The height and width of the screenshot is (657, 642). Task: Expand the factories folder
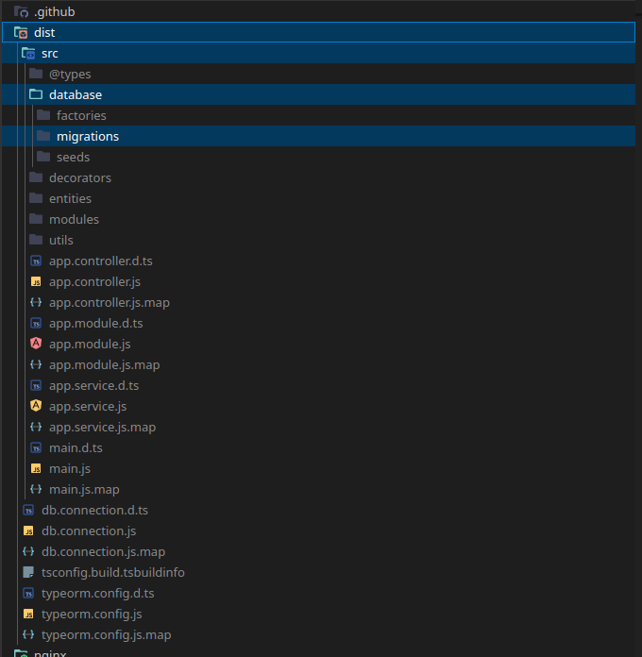pyautogui.click(x=318, y=115)
